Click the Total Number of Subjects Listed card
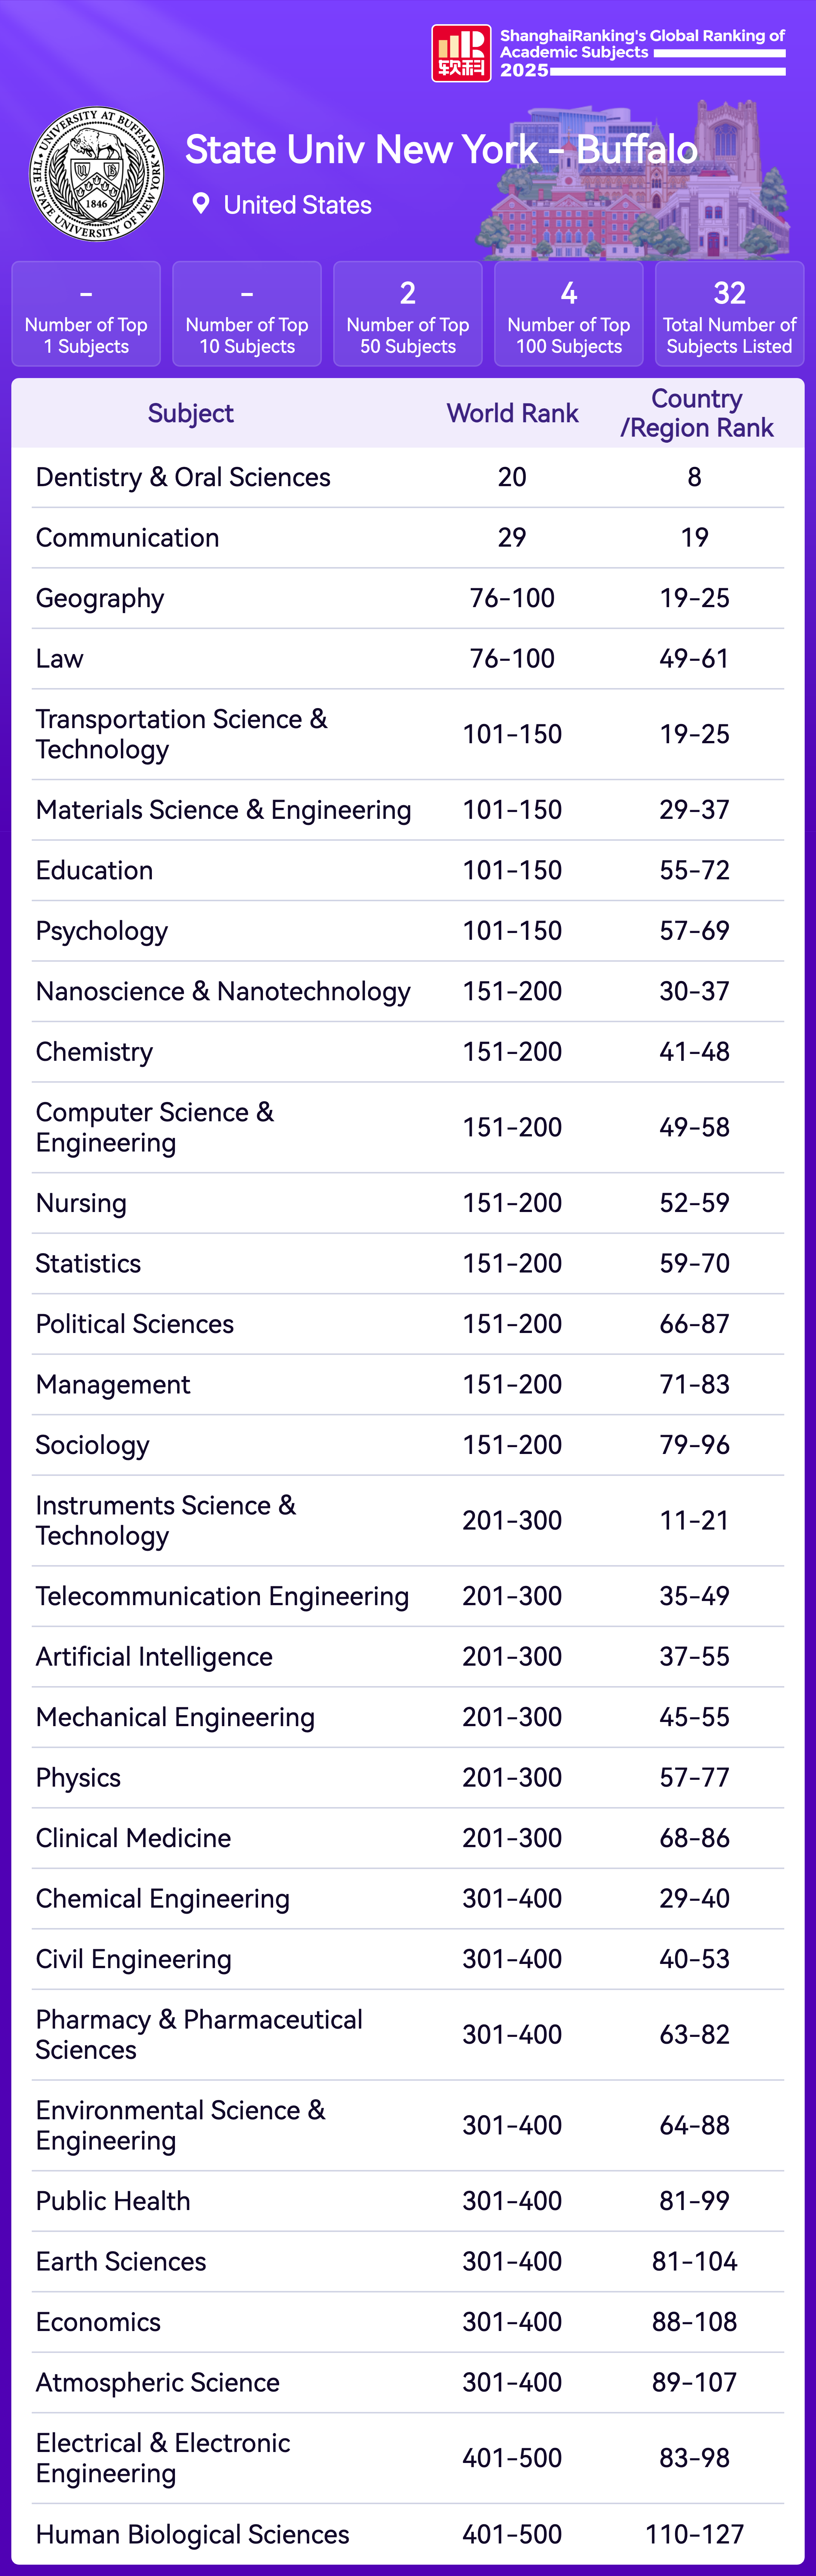Image resolution: width=816 pixels, height=2576 pixels. coord(729,314)
